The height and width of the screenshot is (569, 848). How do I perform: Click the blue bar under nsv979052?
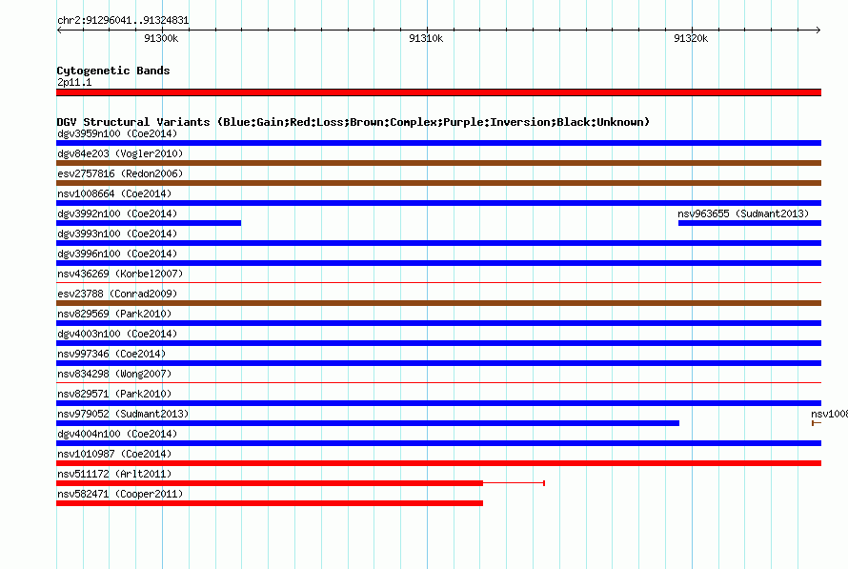[x=368, y=423]
